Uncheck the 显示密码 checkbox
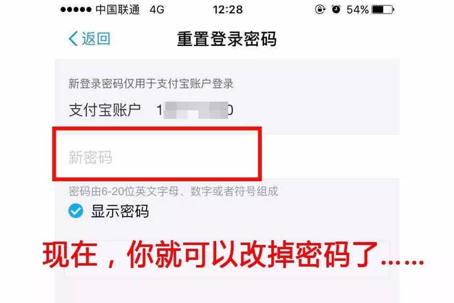 tap(76, 210)
